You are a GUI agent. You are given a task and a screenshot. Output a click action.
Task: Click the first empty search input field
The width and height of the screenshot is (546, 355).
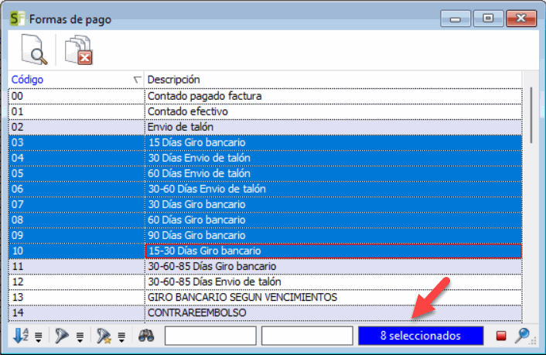coord(210,336)
